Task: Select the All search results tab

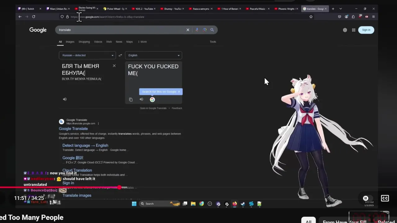Action: (60, 42)
